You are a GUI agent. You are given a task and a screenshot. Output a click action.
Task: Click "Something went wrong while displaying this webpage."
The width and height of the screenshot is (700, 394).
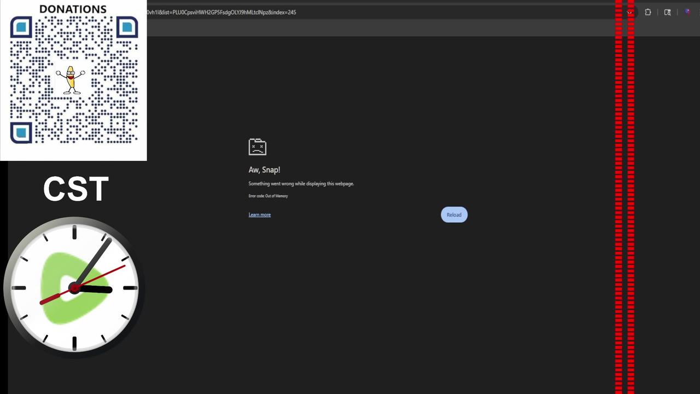[301, 184]
